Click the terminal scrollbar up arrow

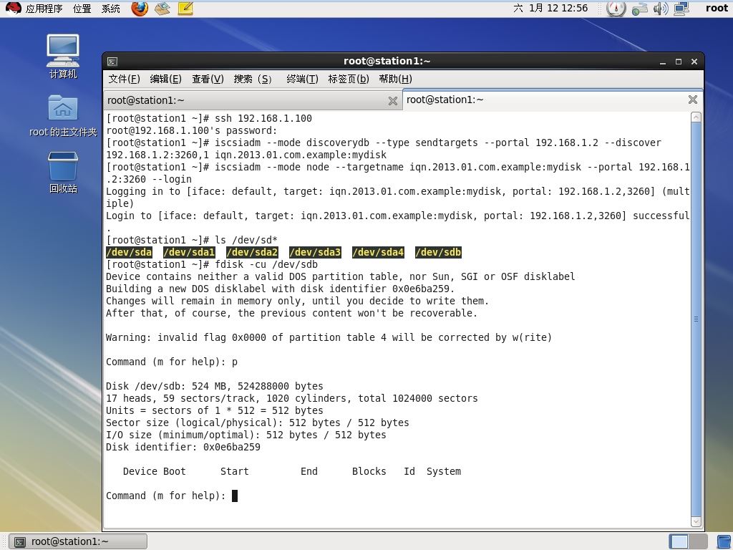point(696,117)
